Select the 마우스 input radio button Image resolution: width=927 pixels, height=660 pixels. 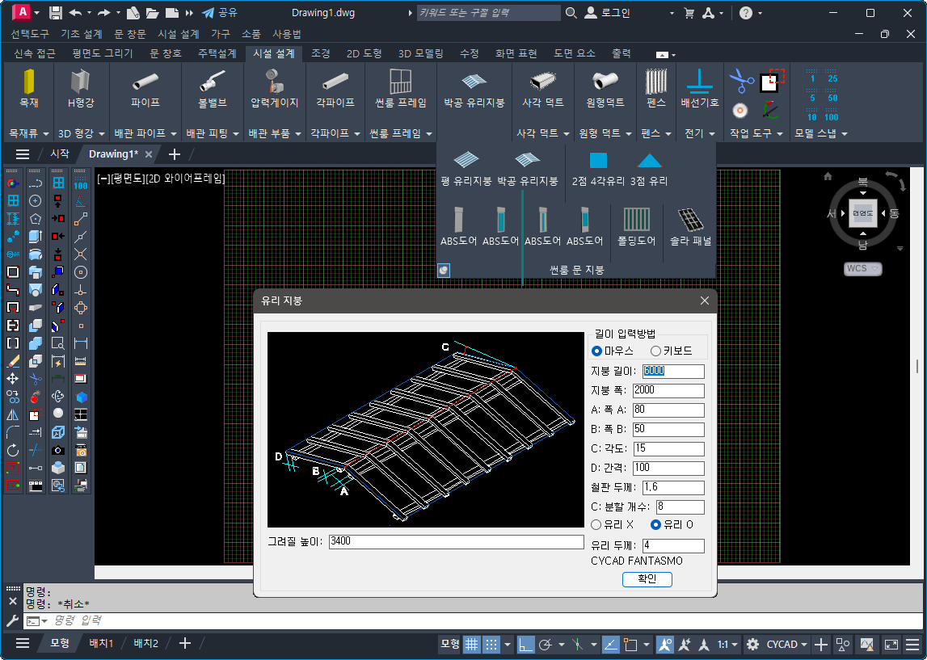pyautogui.click(x=597, y=351)
